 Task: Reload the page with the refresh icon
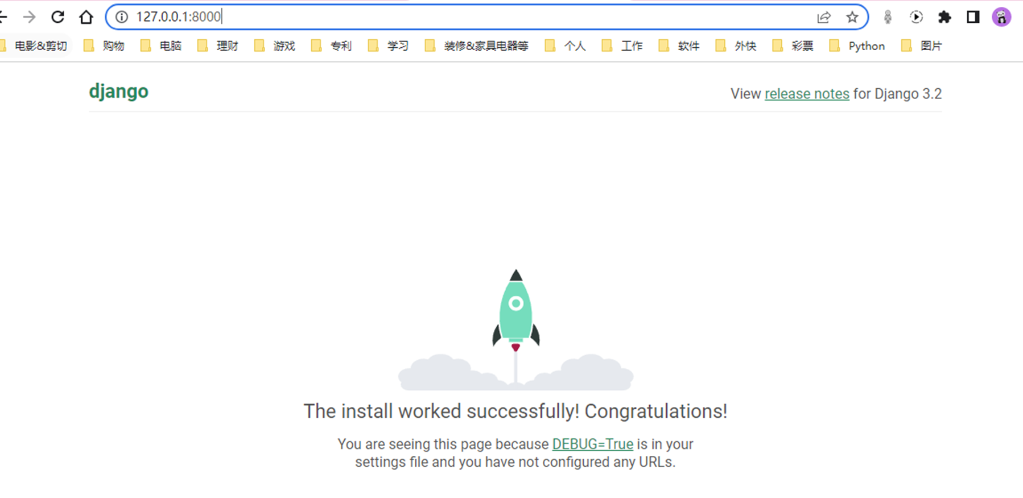coord(57,17)
